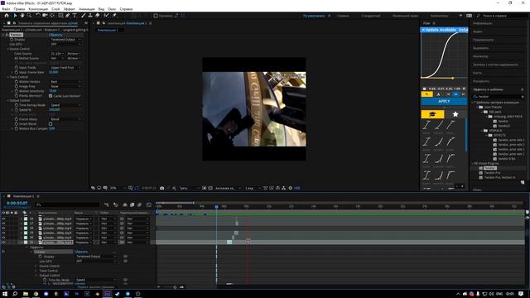Open the Display Twixtored Output dropdown
Image resolution: width=530 pixels, height=298 pixels.
pyautogui.click(x=65, y=40)
